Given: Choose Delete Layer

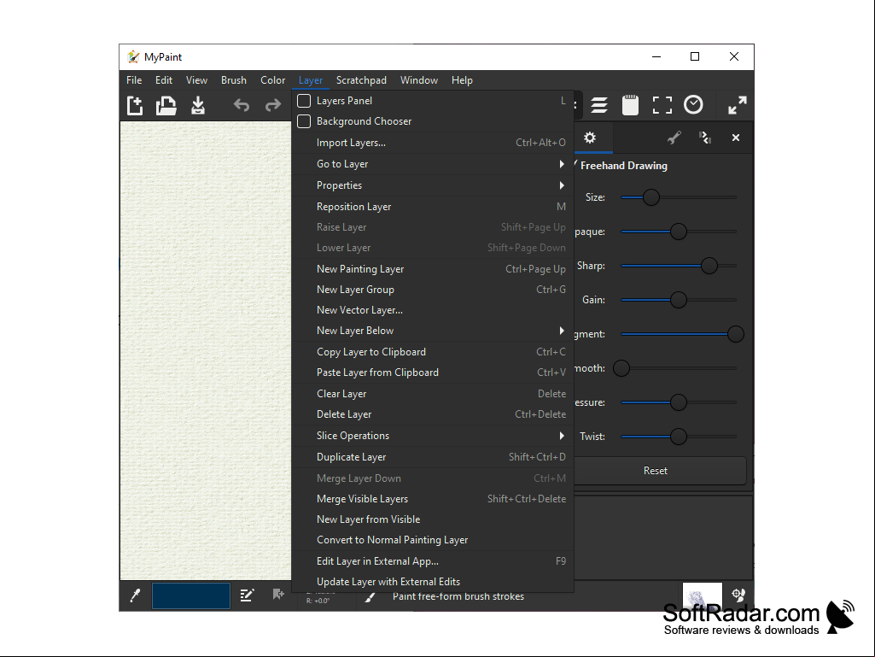Looking at the screenshot, I should pos(433,414).
